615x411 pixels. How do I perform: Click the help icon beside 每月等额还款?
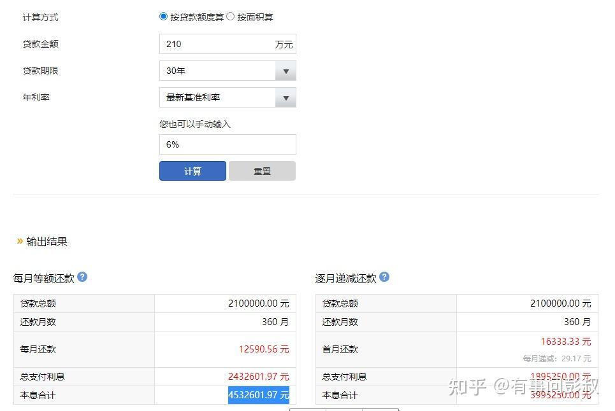[82, 277]
